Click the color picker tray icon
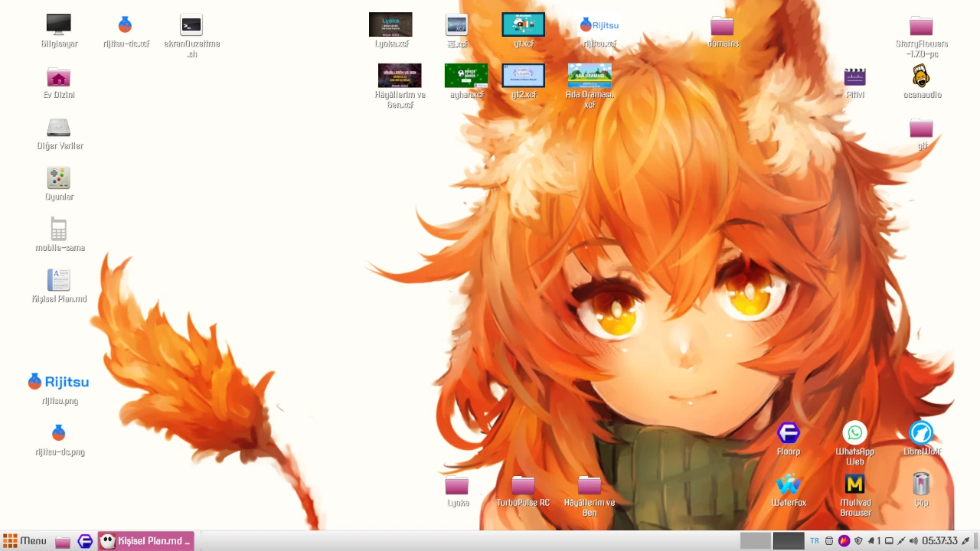 (x=966, y=541)
